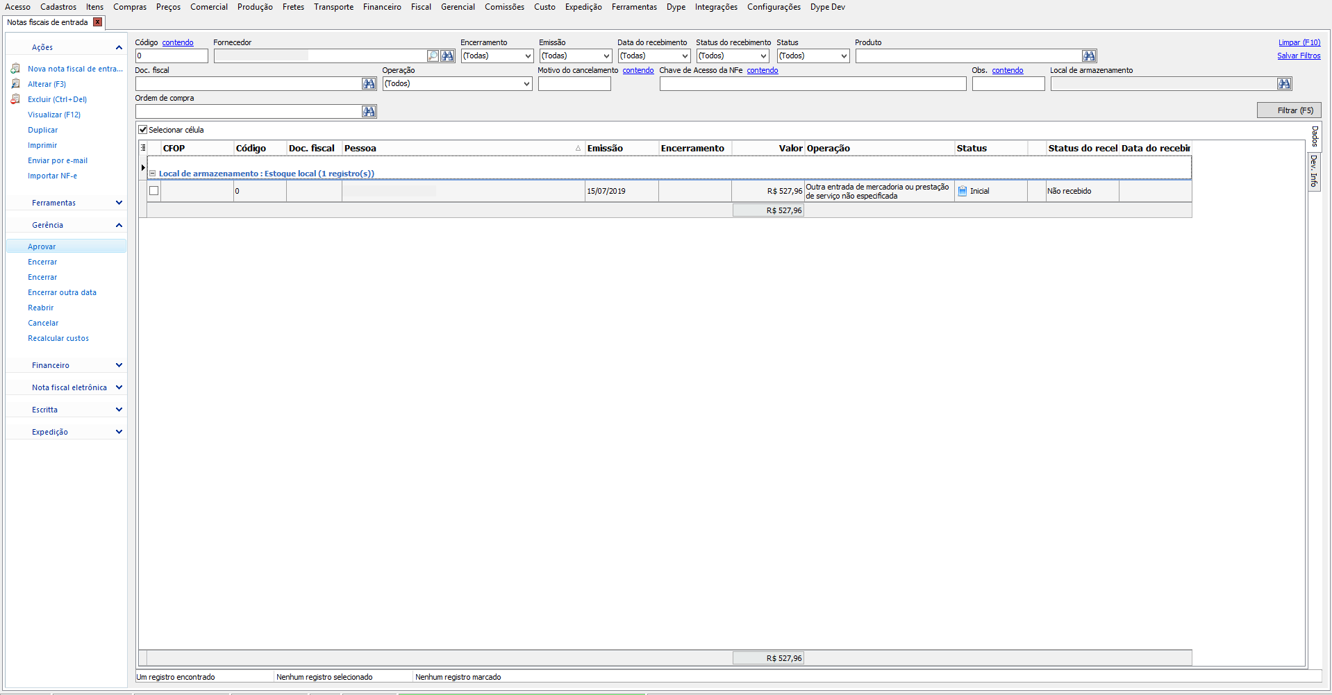
Task: Switch to the Dados vertical tab
Action: click(x=1314, y=136)
